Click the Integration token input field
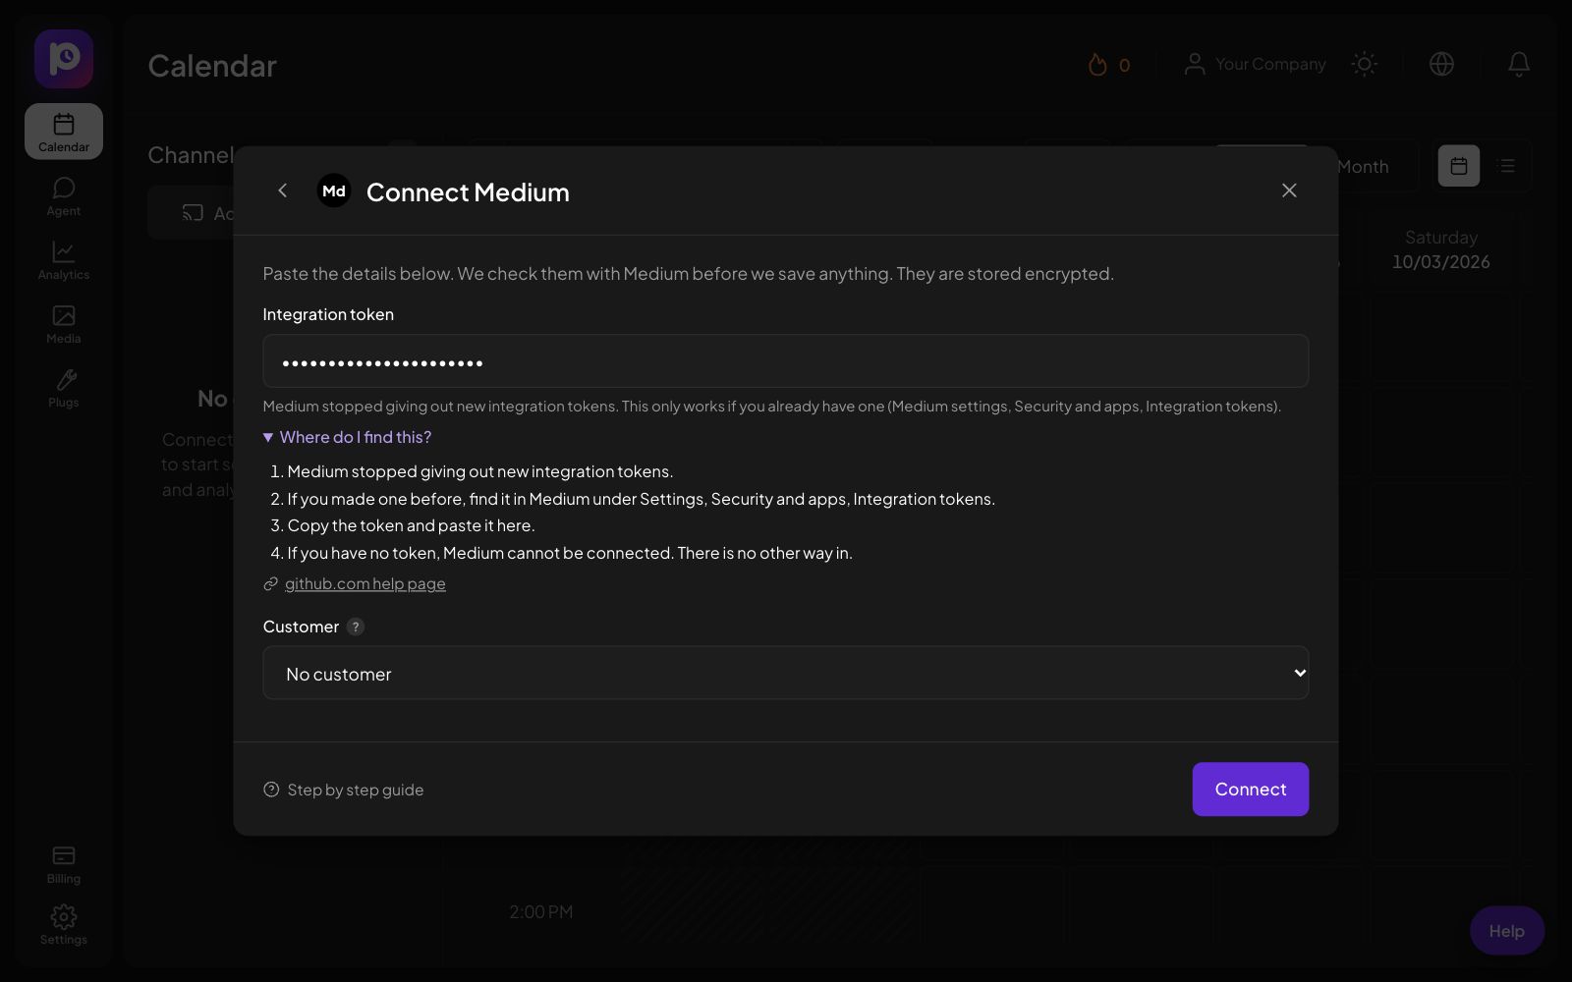This screenshot has width=1572, height=982. point(786,361)
